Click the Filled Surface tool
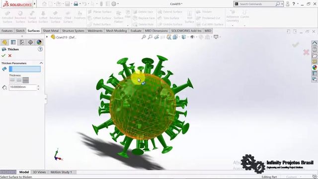 (68, 17)
